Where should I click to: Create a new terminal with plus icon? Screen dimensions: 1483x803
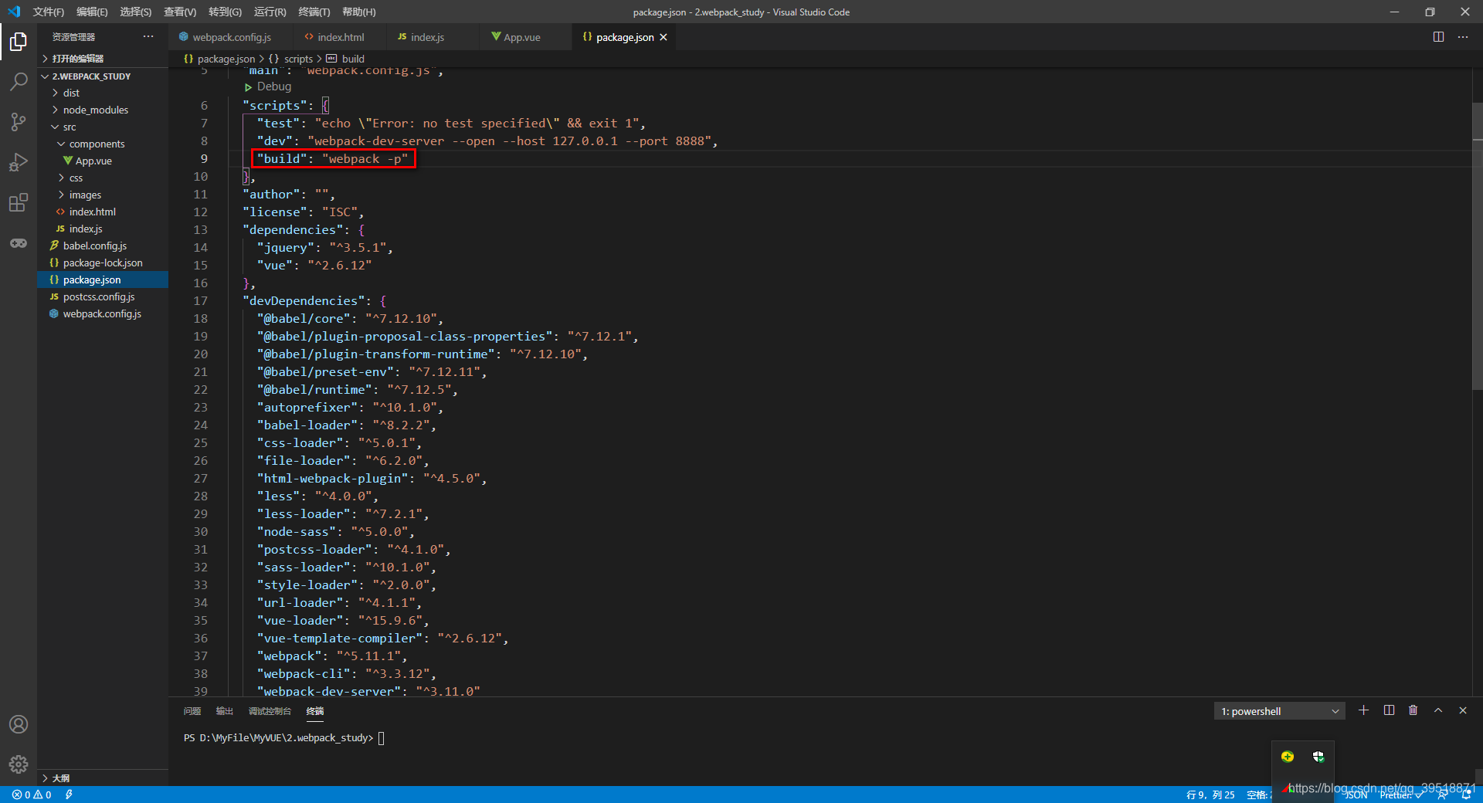pos(1364,710)
